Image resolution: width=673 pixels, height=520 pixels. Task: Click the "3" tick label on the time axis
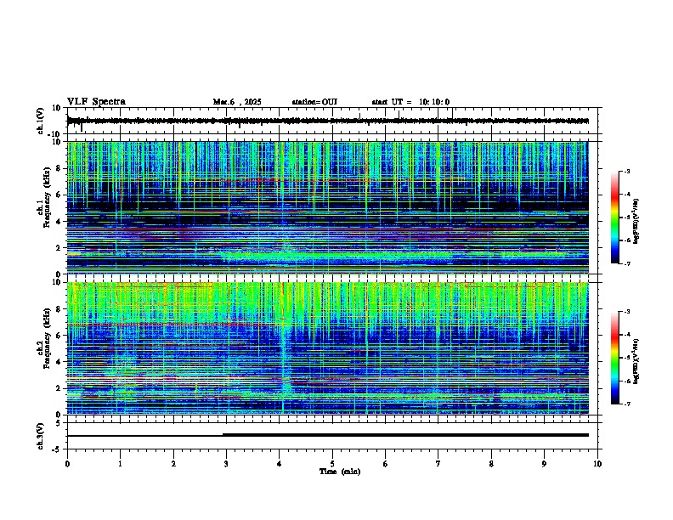(226, 464)
